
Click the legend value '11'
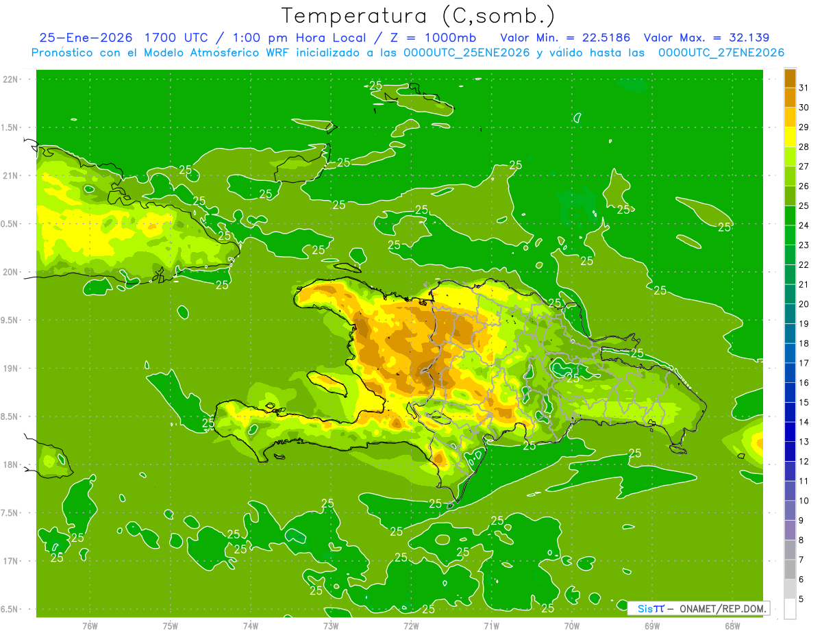(x=804, y=481)
